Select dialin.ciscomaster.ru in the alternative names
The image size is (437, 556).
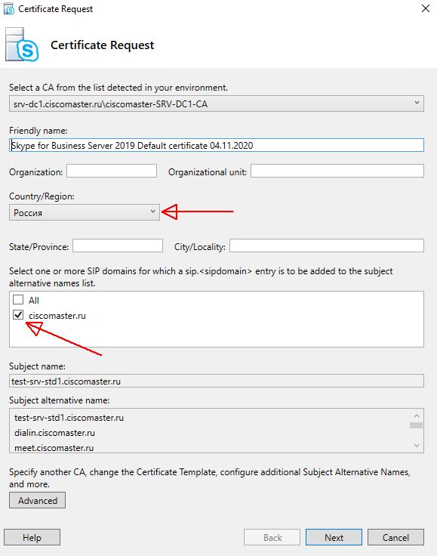(54, 433)
